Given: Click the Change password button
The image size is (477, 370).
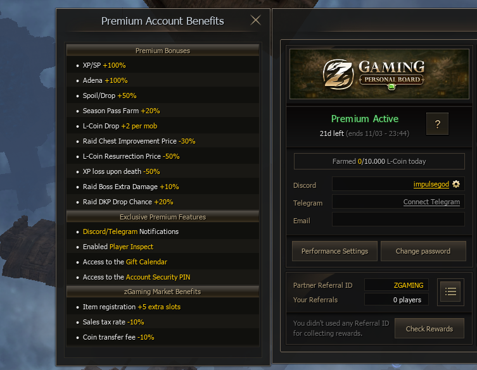Looking at the screenshot, I should click(x=423, y=251).
